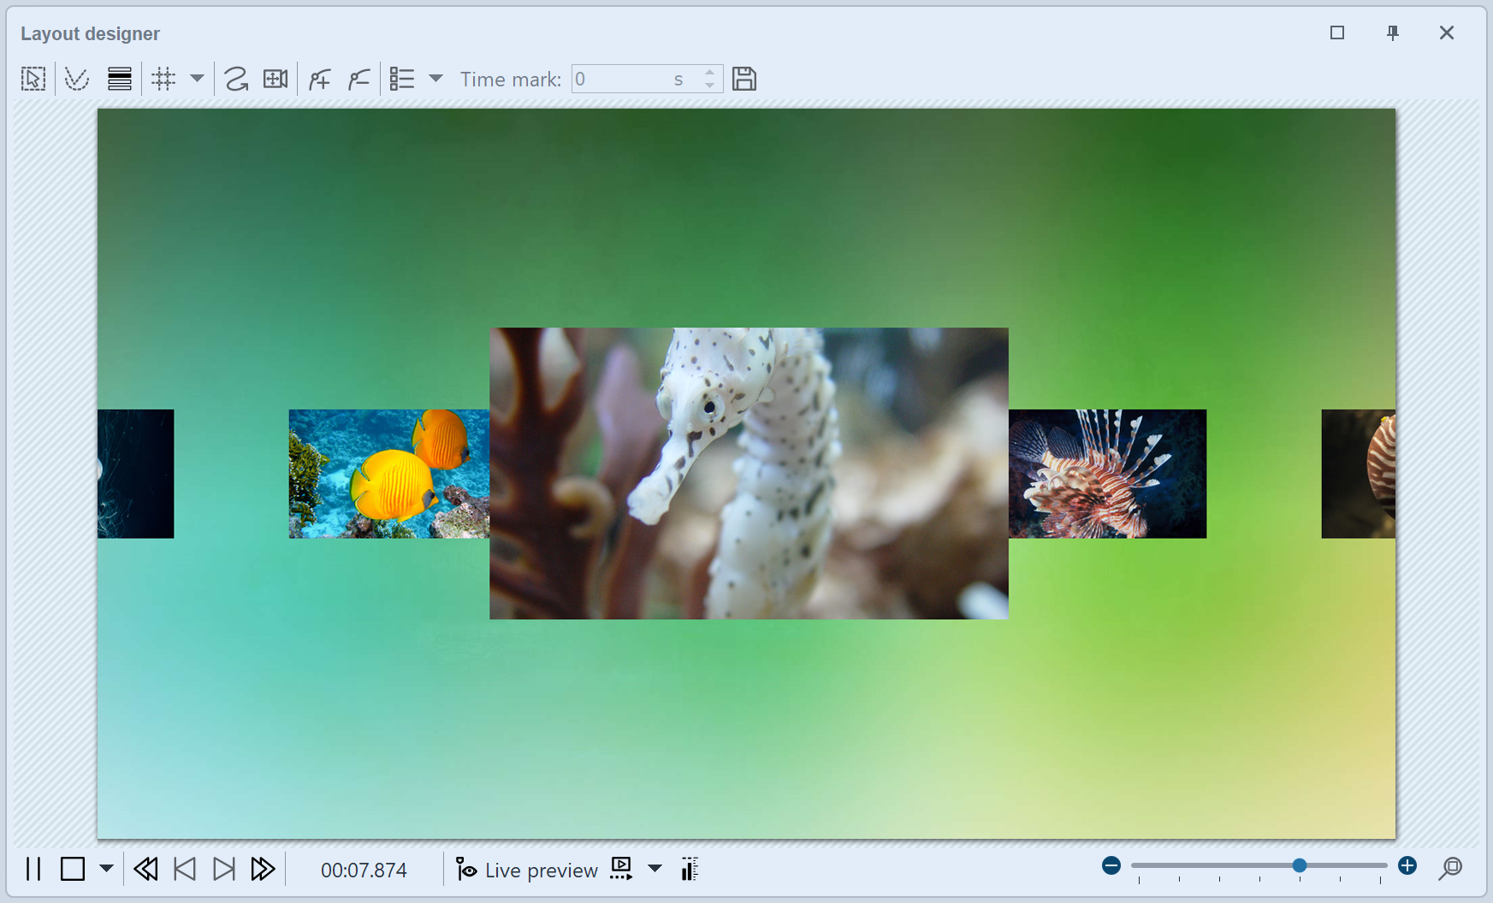Viewport: 1493px width, 903px height.
Task: Open the preview window options dropdown
Action: click(x=655, y=869)
